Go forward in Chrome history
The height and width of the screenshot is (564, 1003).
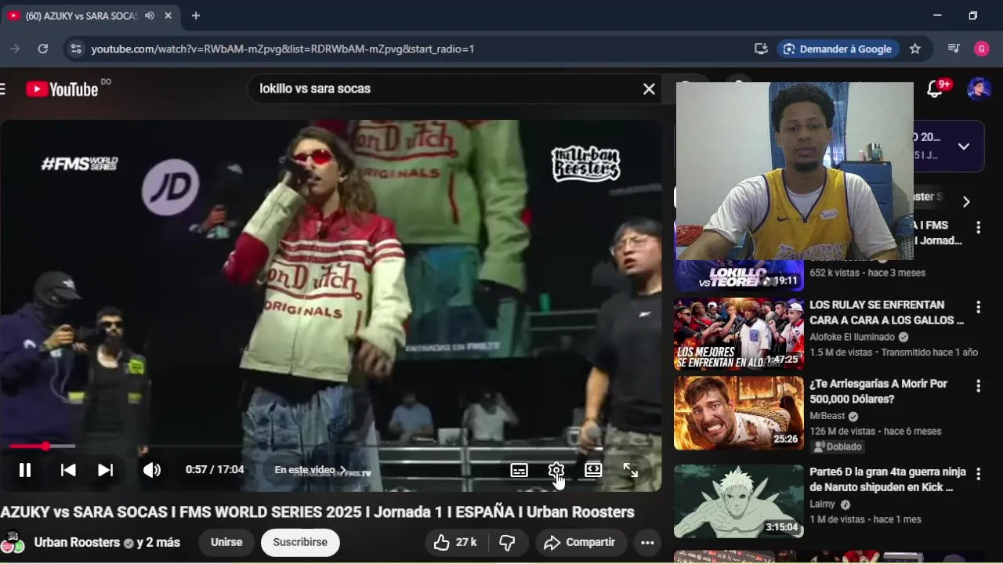tap(14, 49)
